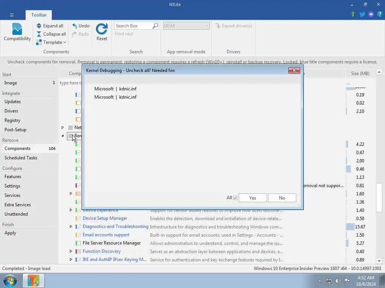Screen dimensions: 385x288
Task: Open the Windows Start menu
Action: tap(9, 281)
